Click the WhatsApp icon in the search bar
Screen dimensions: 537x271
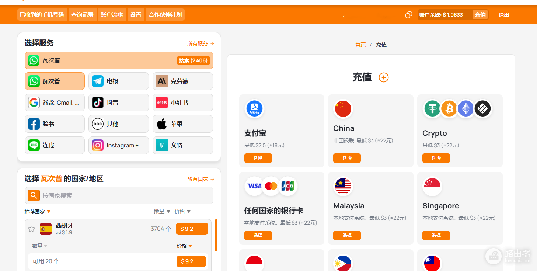tap(34, 60)
